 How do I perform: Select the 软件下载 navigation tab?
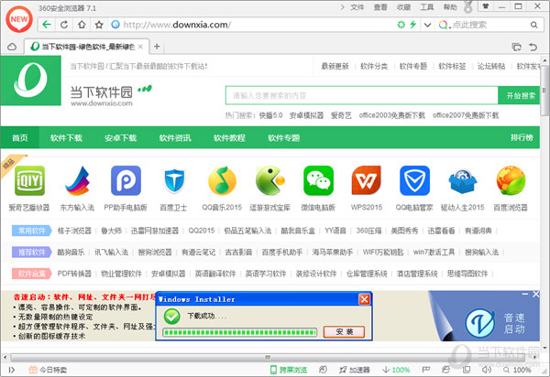tap(66, 138)
